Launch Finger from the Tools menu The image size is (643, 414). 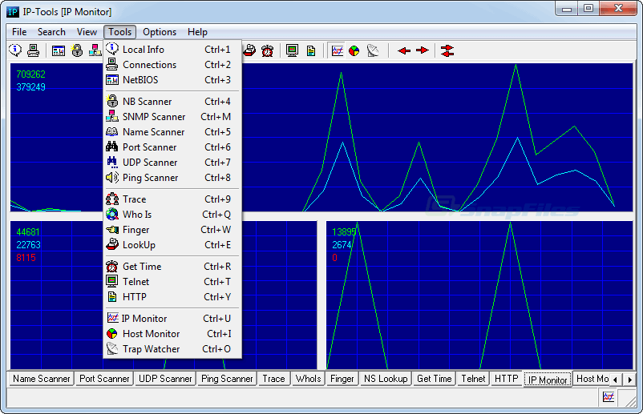point(172,230)
